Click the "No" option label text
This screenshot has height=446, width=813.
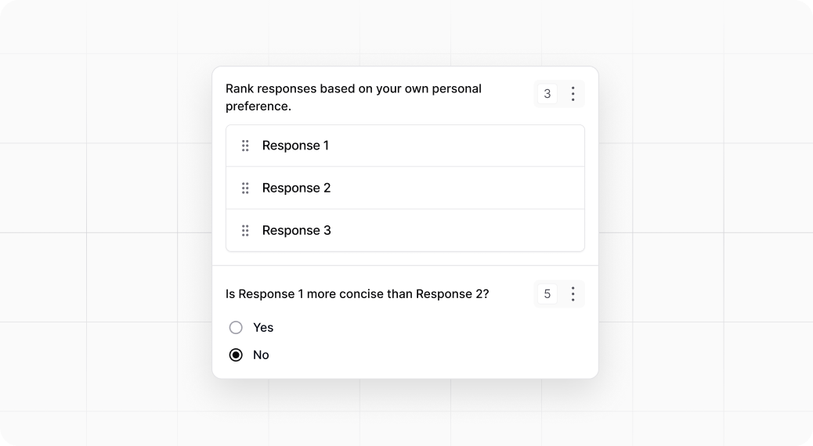[261, 354]
